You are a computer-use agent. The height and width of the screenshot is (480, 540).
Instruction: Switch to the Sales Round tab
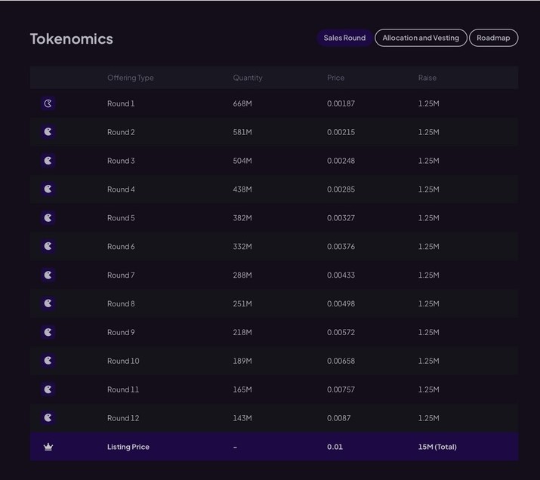coord(344,38)
